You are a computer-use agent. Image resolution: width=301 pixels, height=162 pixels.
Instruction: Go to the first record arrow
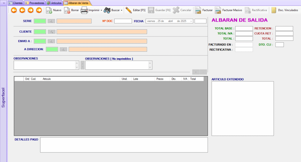(x=14, y=10)
